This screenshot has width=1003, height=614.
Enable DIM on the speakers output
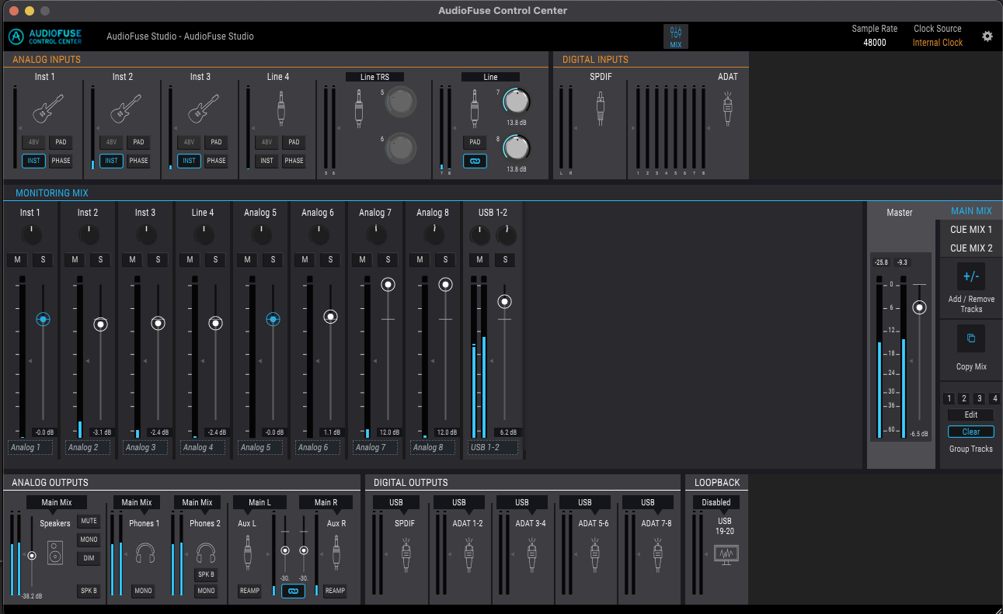(x=89, y=558)
